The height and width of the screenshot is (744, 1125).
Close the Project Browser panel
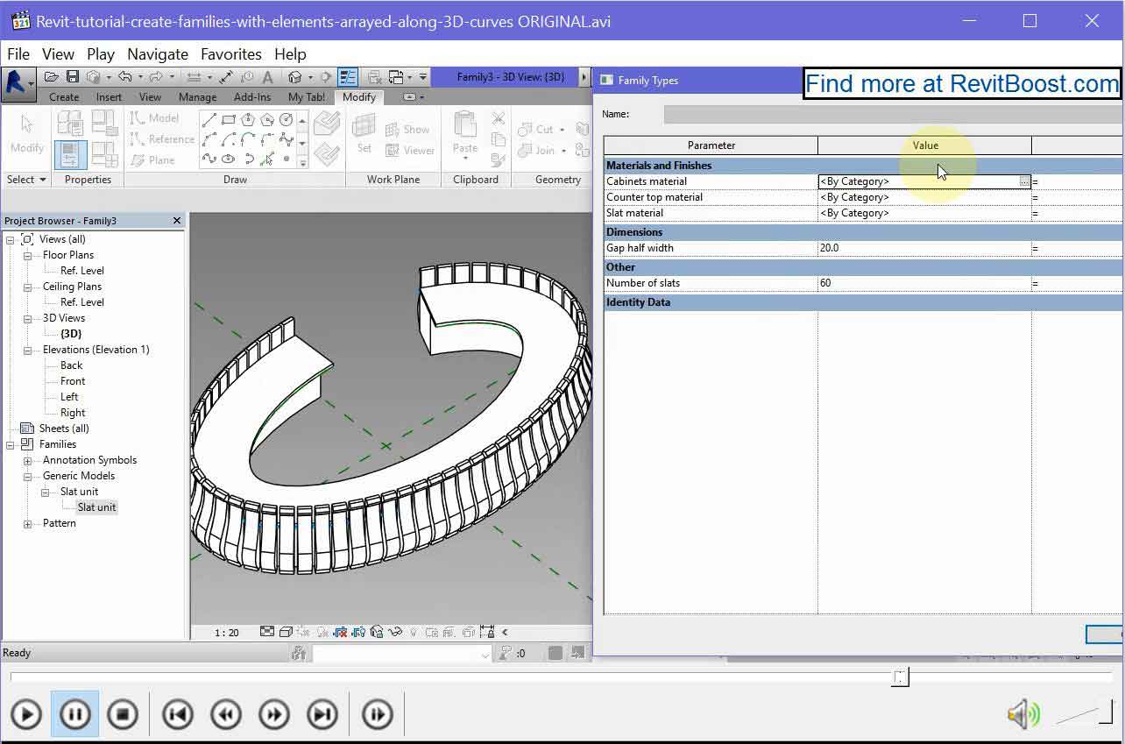pyautogui.click(x=177, y=221)
